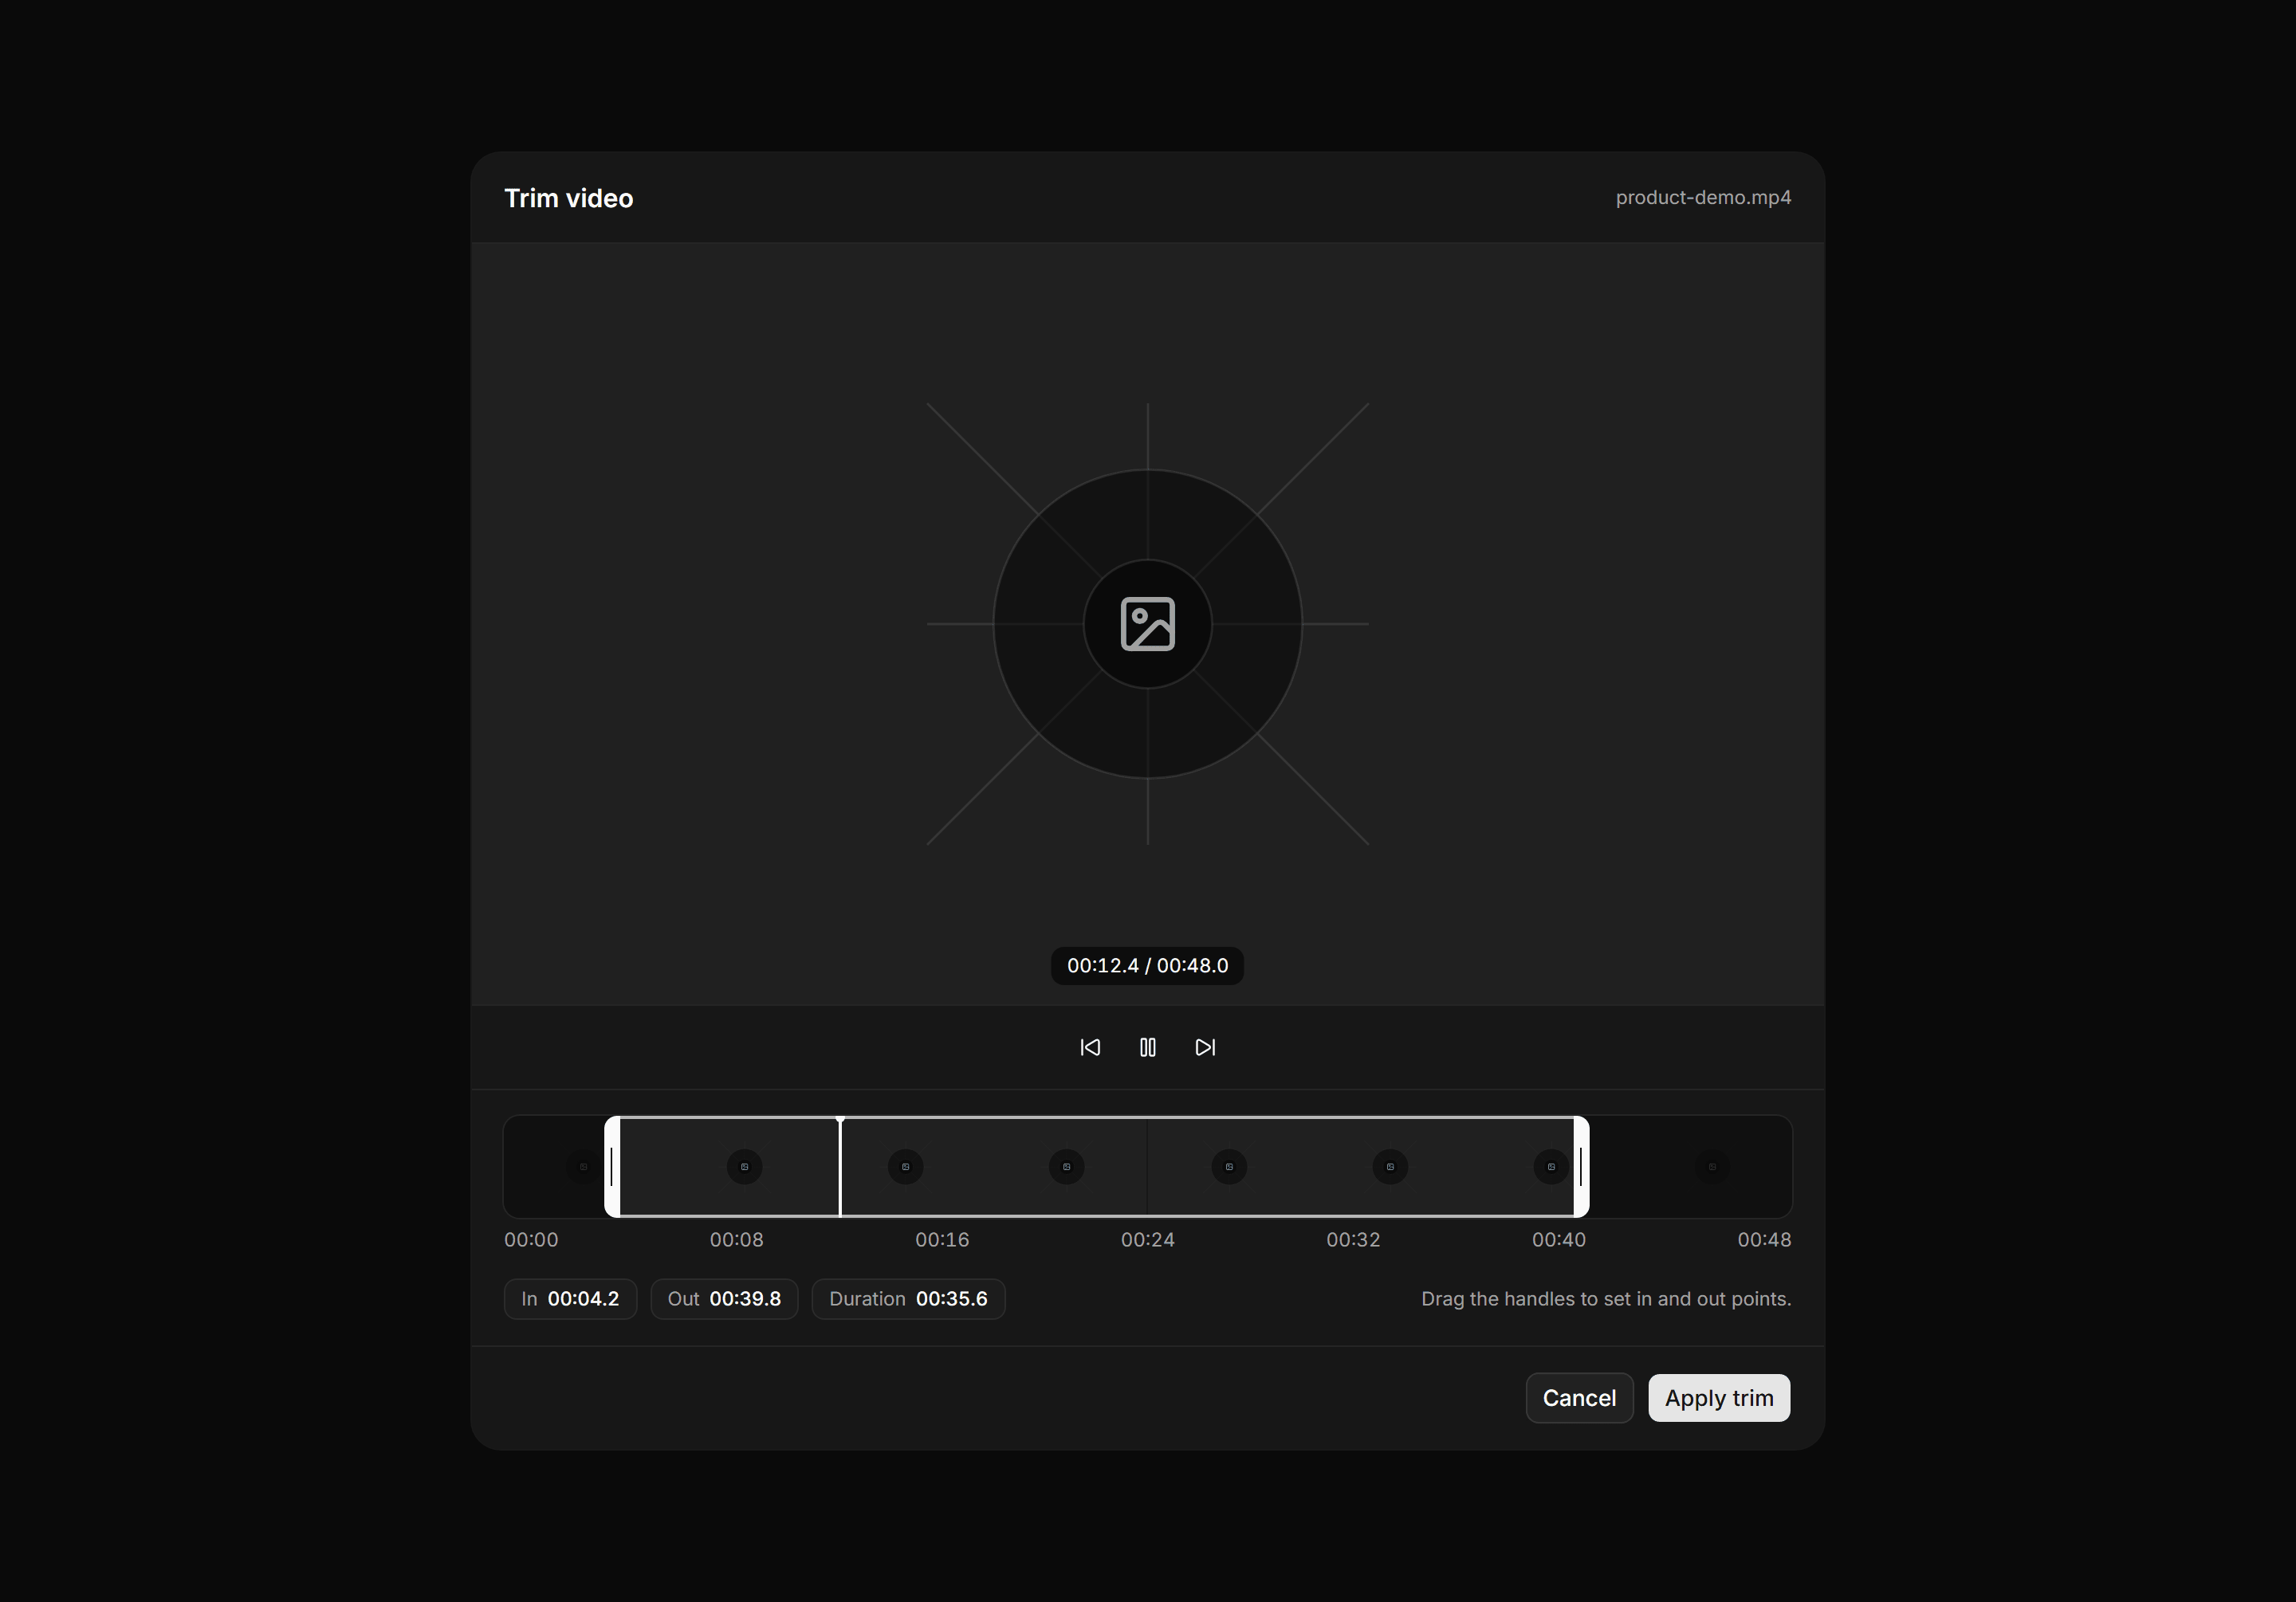2296x1602 pixels.
Task: Click the 00:24 timeline label
Action: [x=1147, y=1239]
